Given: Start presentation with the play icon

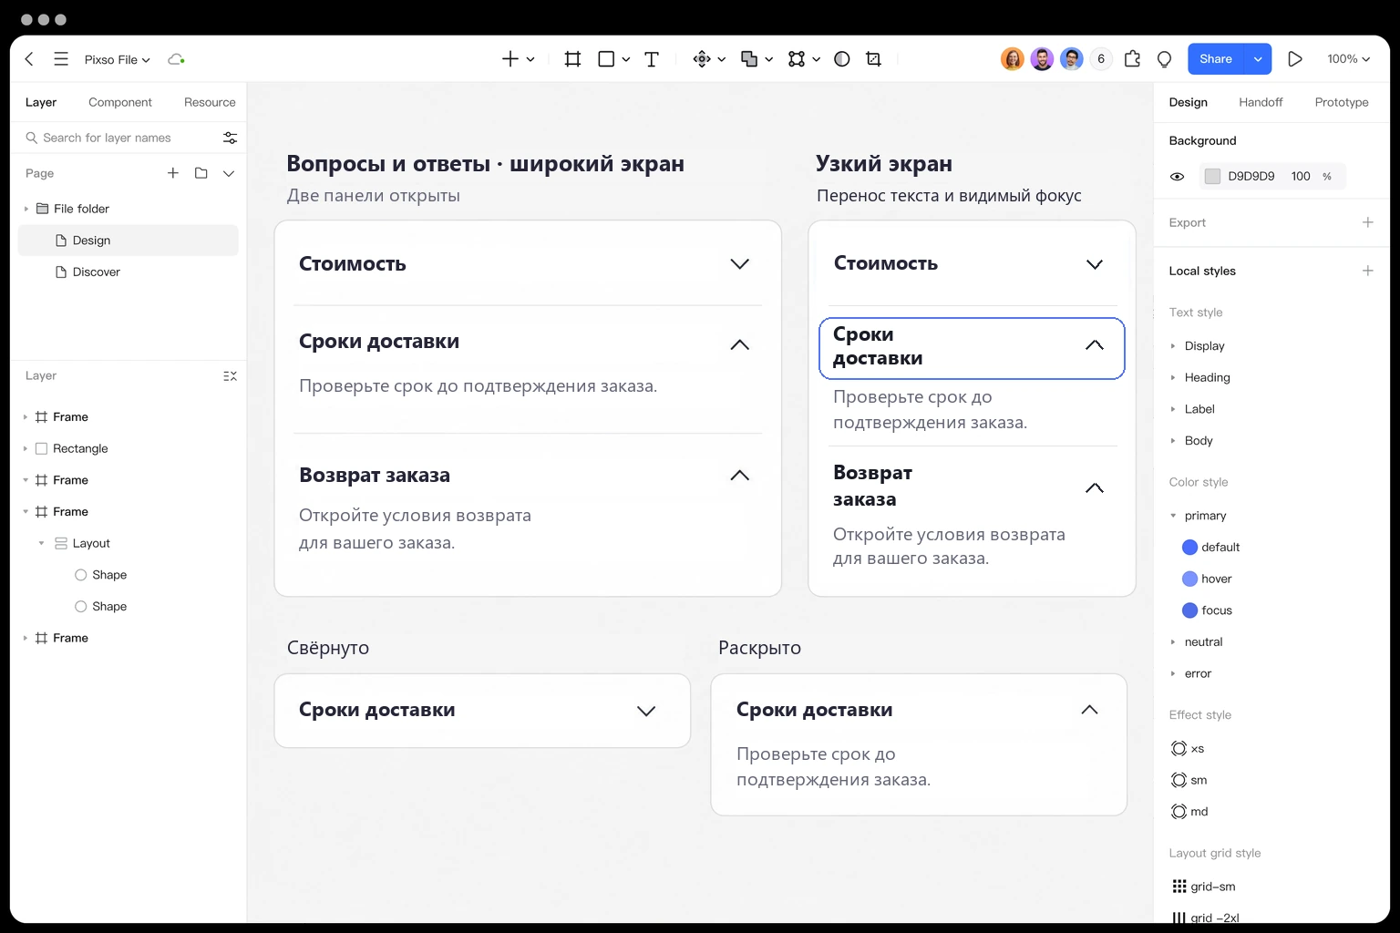Looking at the screenshot, I should point(1294,59).
